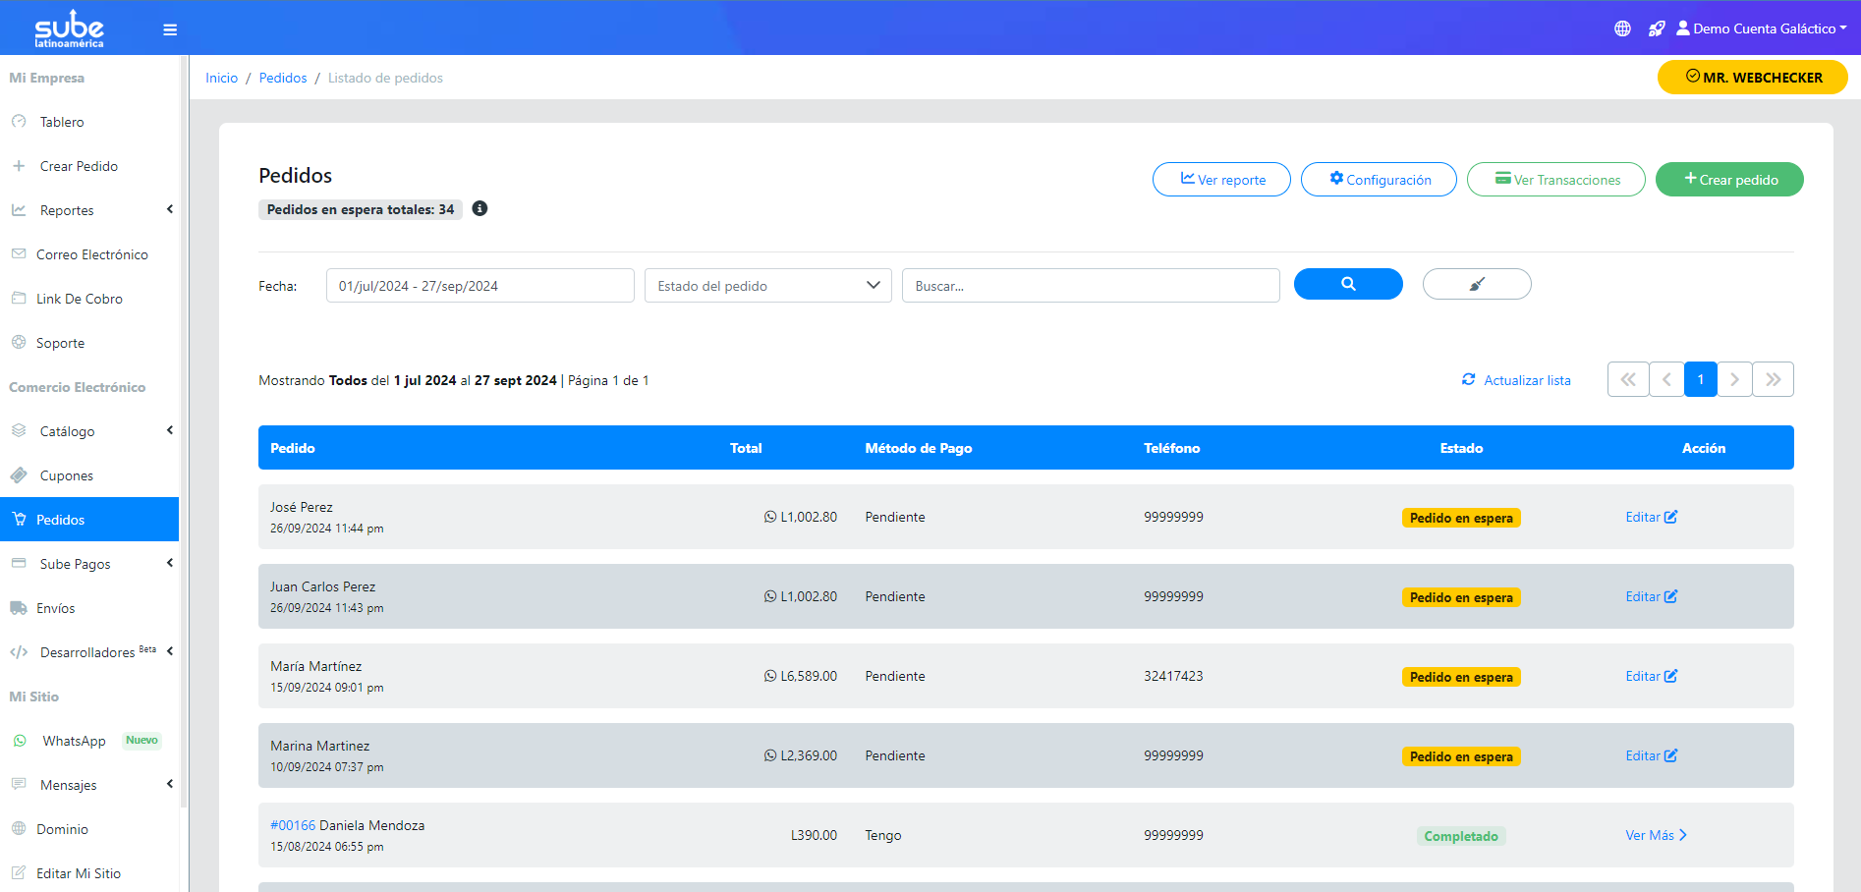Click Editar for Juan Carlos Perez order
Viewport: 1861px width, 892px height.
tap(1651, 596)
